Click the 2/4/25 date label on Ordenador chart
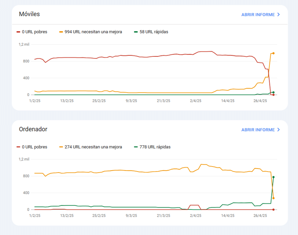The width and height of the screenshot is (298, 235). (x=196, y=216)
